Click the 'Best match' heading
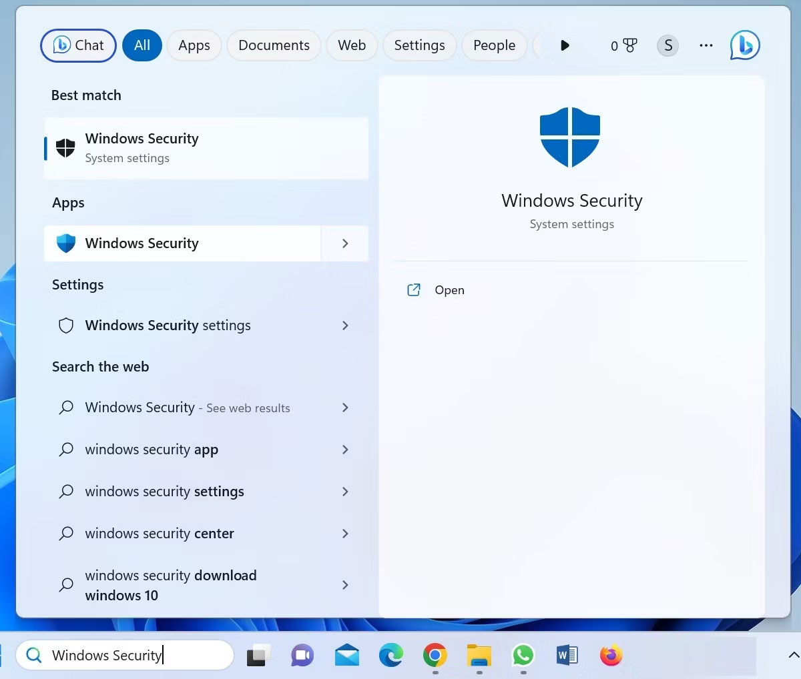The height and width of the screenshot is (679, 801). pyautogui.click(x=86, y=95)
